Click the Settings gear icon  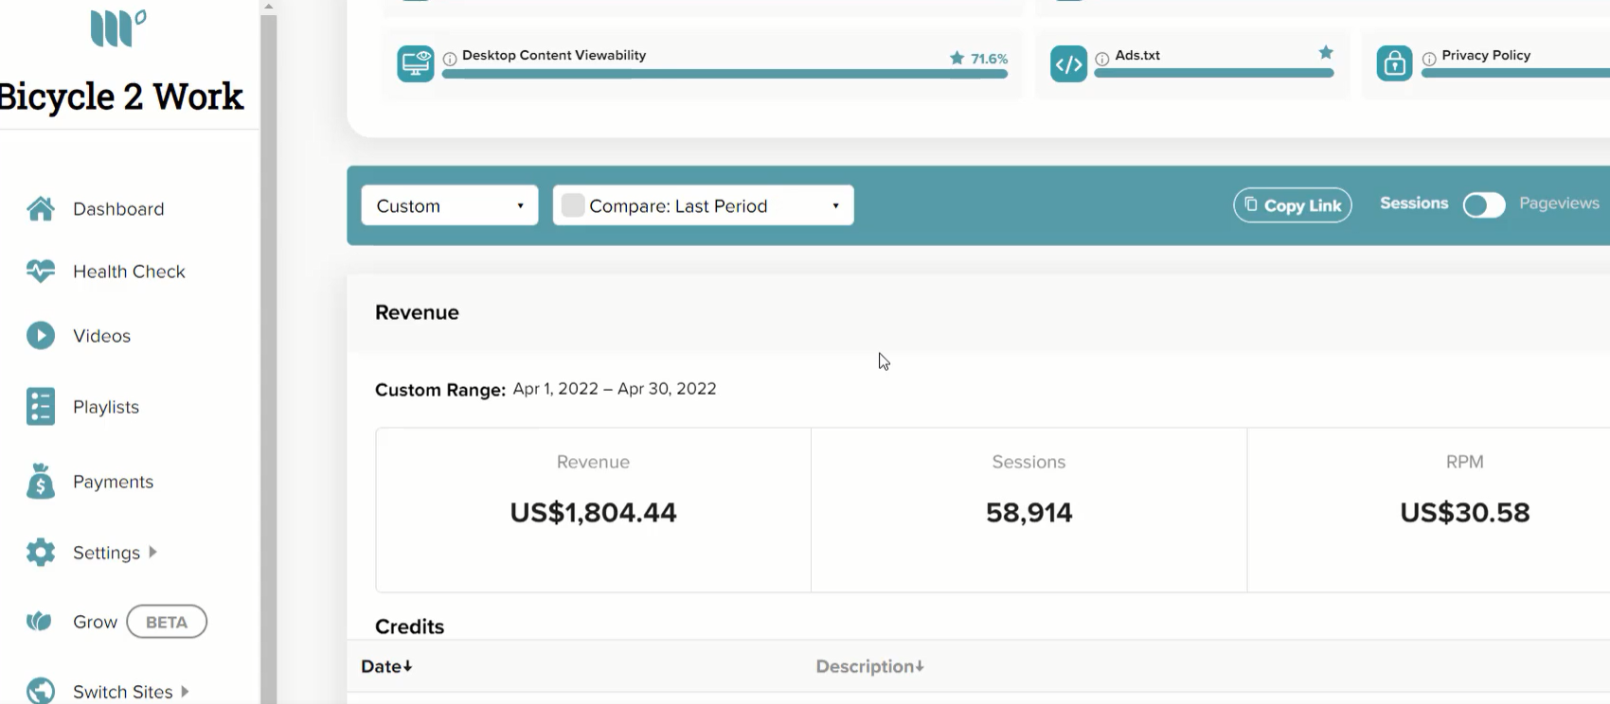40,552
